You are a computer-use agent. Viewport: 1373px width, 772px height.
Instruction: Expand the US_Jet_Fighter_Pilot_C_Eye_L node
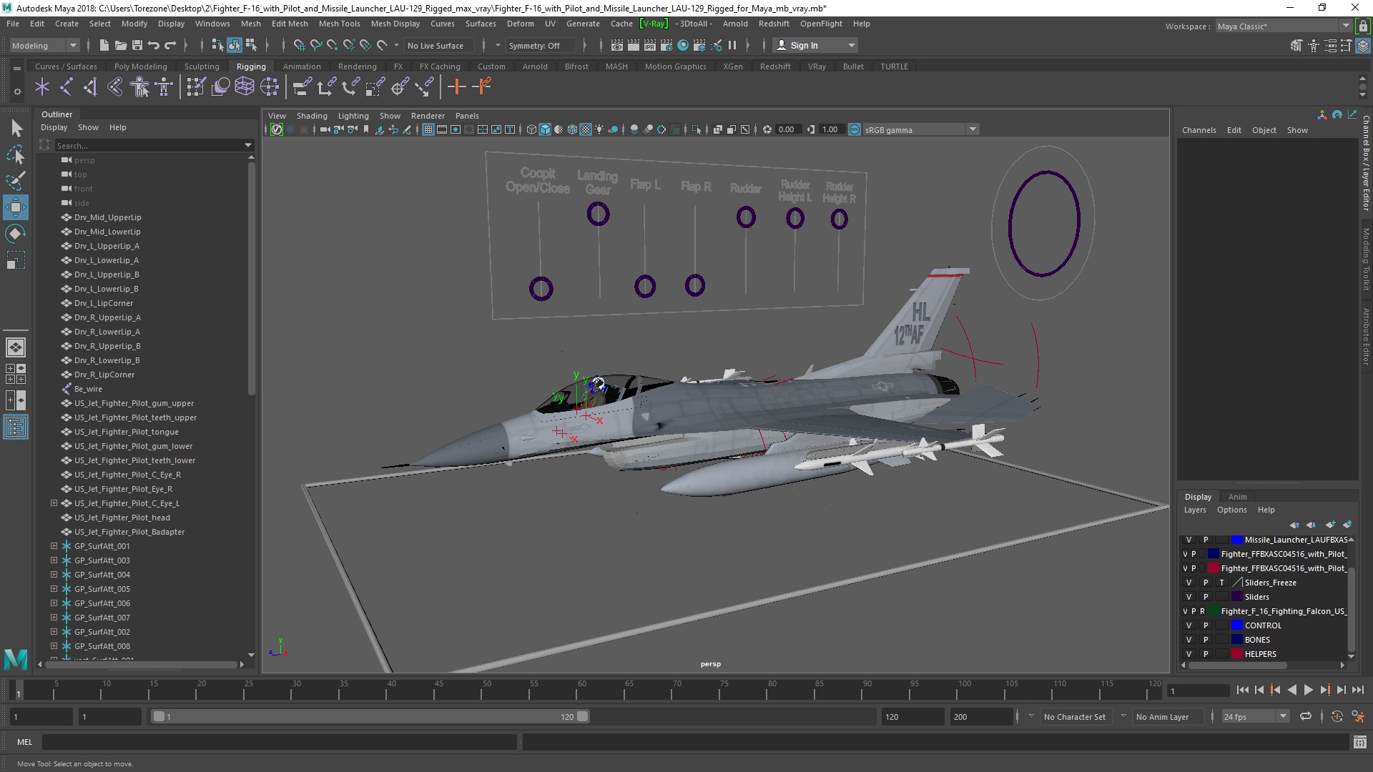coord(54,503)
